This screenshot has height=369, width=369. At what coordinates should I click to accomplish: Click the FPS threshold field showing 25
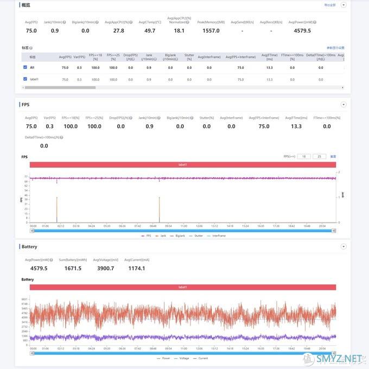(319, 156)
